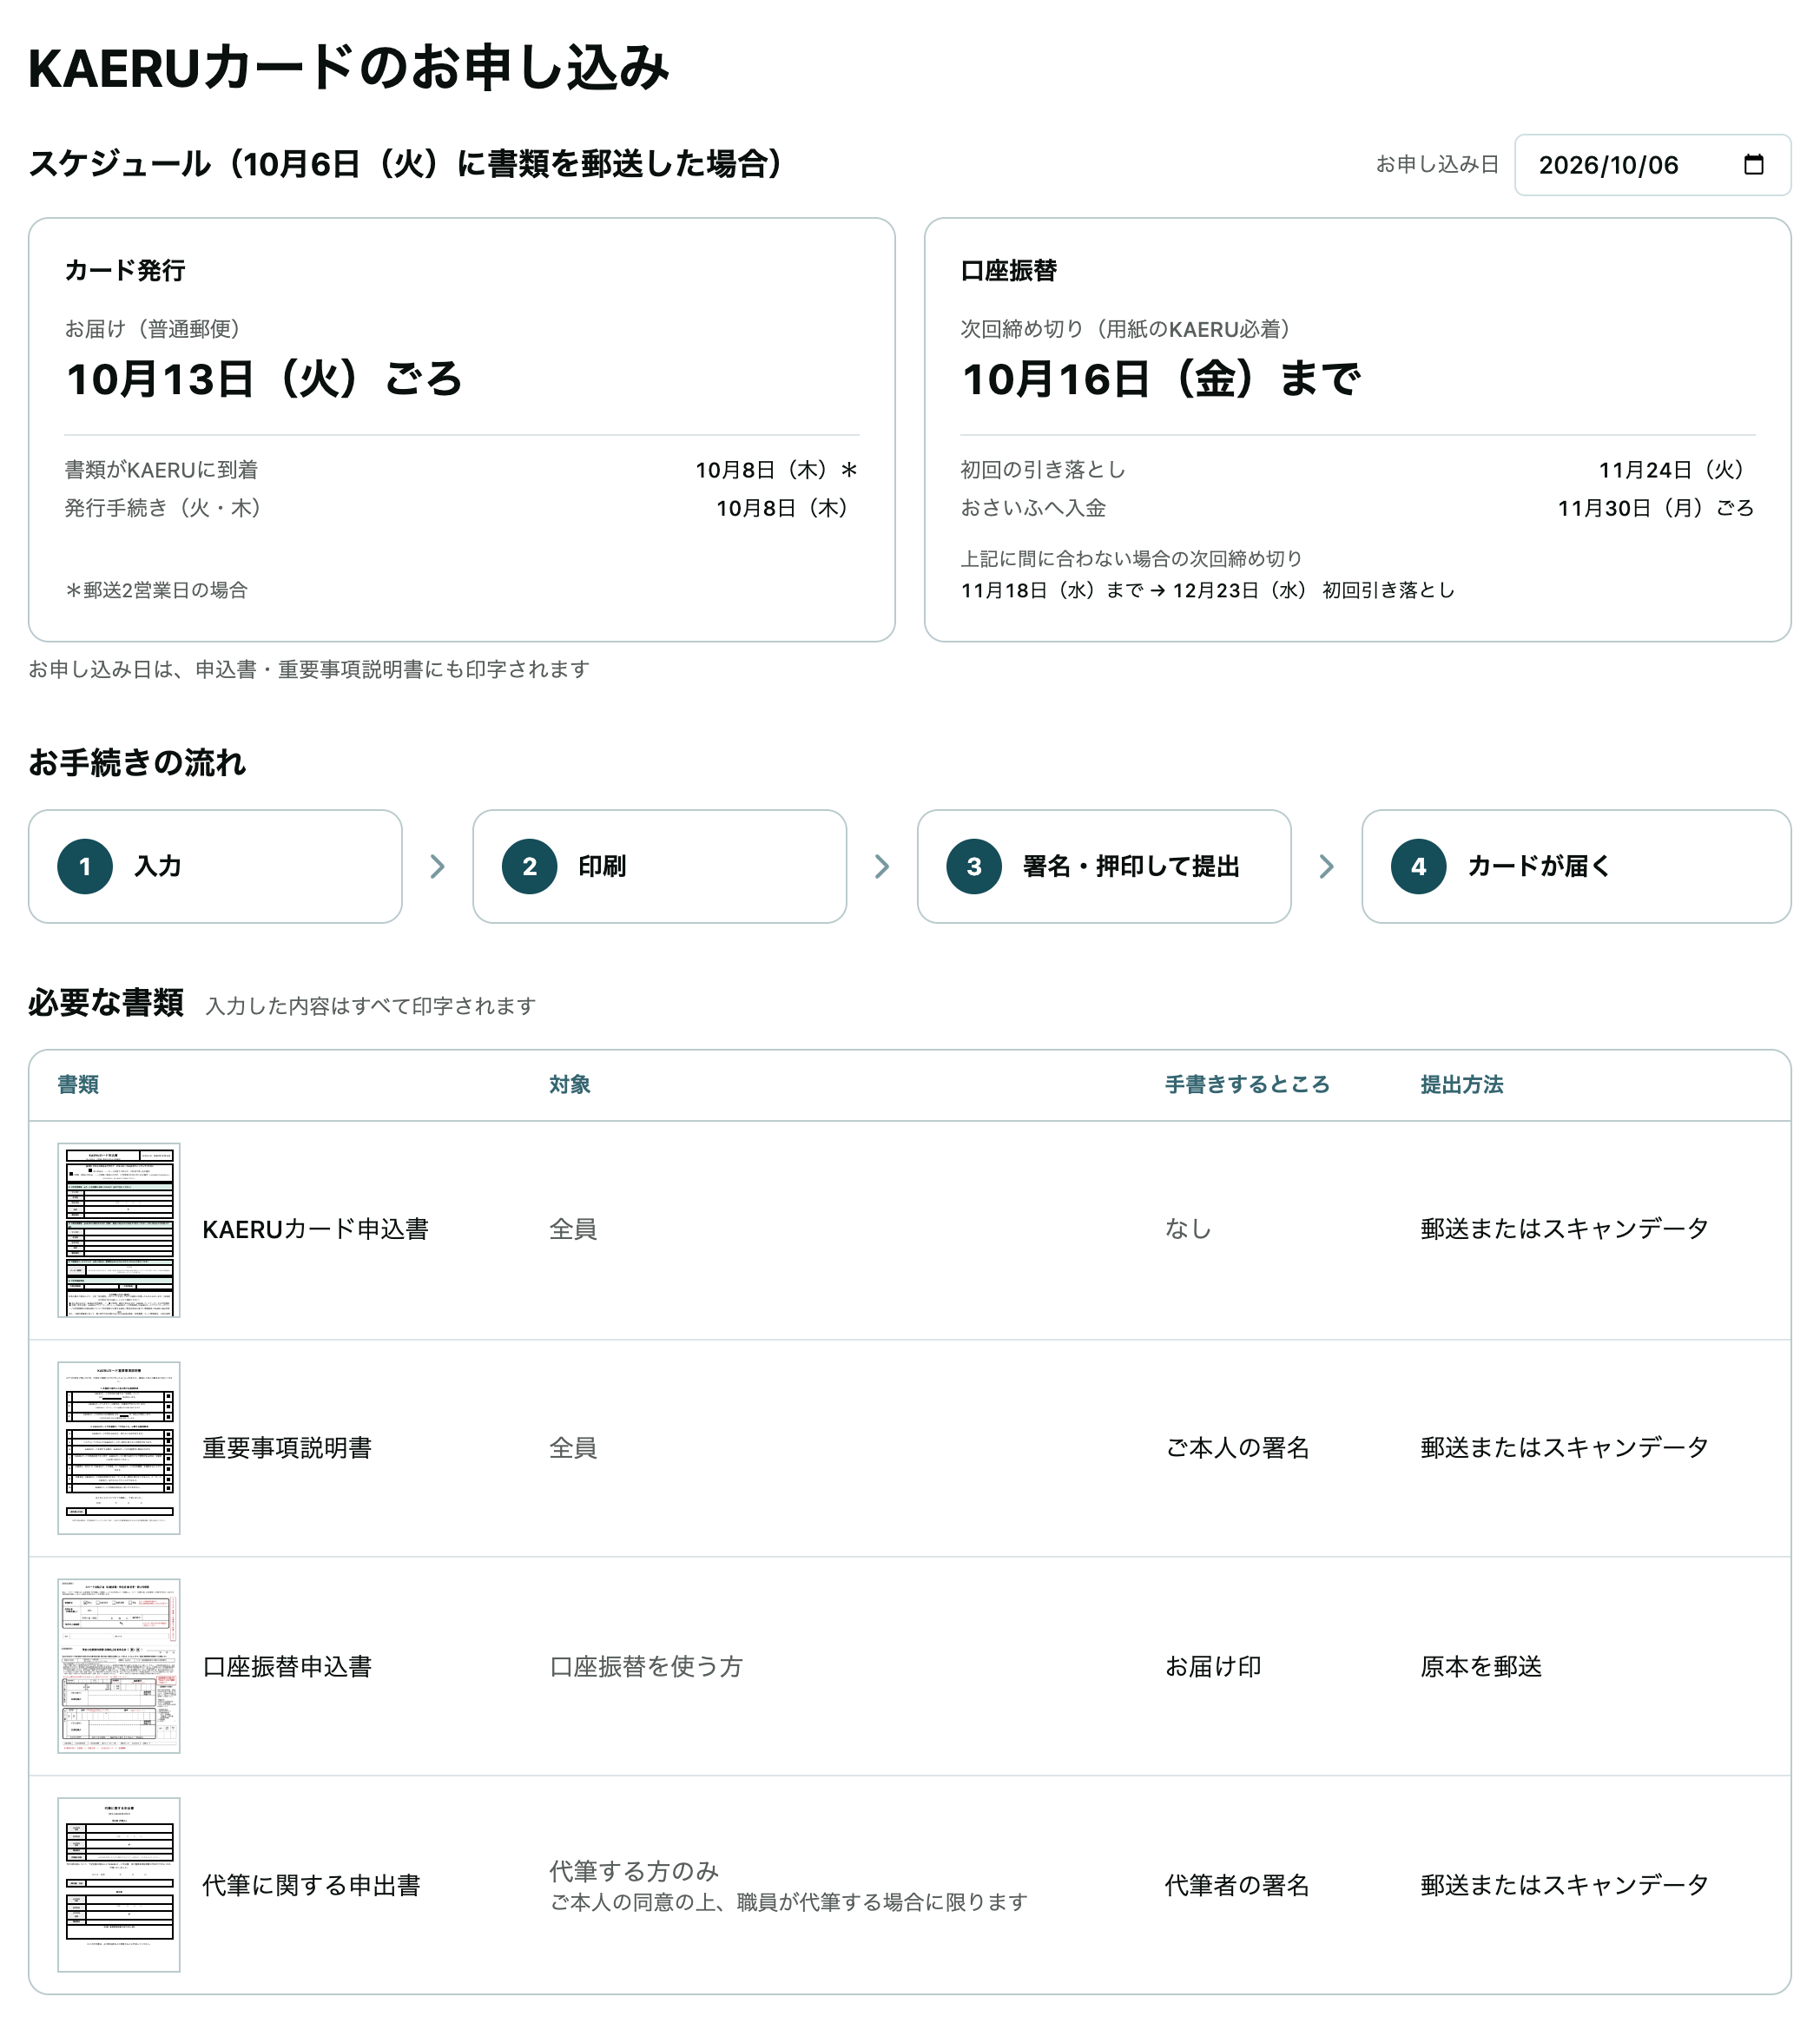This screenshot has height=2023, width=1820.
Task: Click the 10月16日（金）まで deadline date
Action: [1160, 379]
